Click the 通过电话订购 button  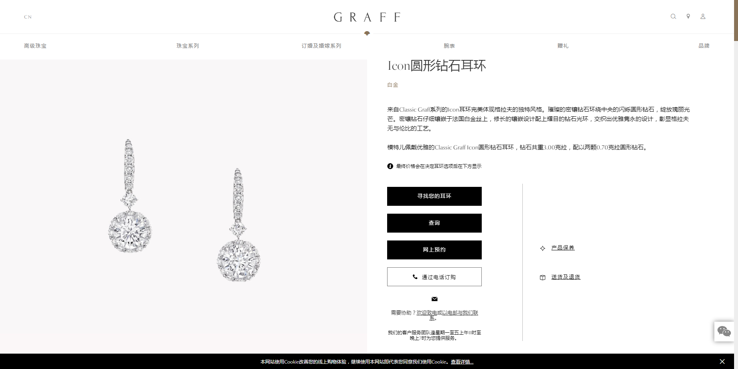[434, 277]
